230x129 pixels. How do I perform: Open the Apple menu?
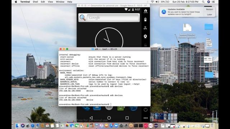point(16,2)
